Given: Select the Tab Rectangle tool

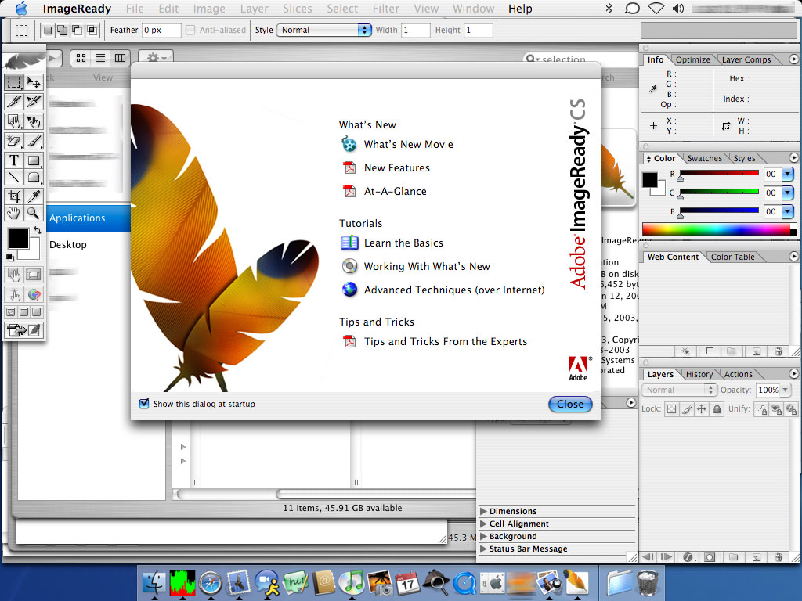Looking at the screenshot, I should (34, 178).
